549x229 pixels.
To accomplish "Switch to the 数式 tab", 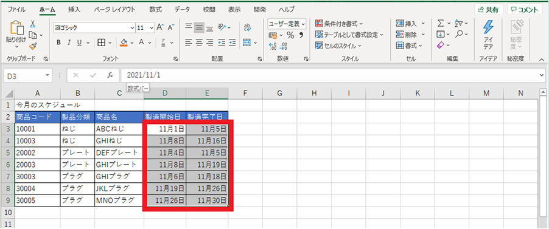I will pos(155,10).
